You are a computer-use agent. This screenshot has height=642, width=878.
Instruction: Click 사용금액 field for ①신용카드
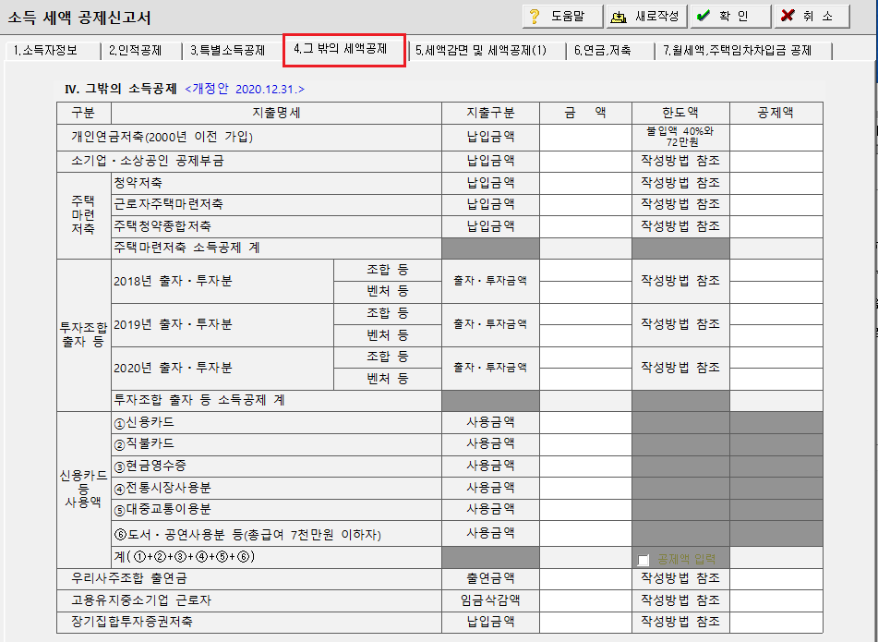click(x=585, y=422)
